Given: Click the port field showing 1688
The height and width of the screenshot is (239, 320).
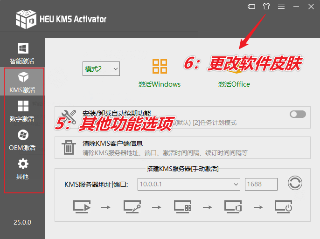Looking at the screenshot, I should (261, 184).
